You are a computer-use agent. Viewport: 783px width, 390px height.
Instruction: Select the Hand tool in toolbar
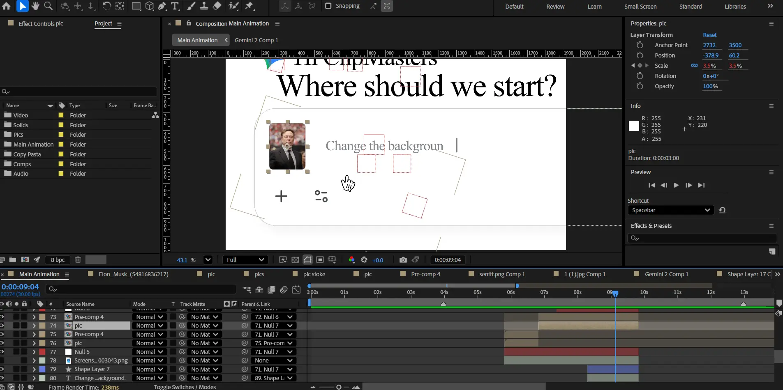[x=35, y=6]
